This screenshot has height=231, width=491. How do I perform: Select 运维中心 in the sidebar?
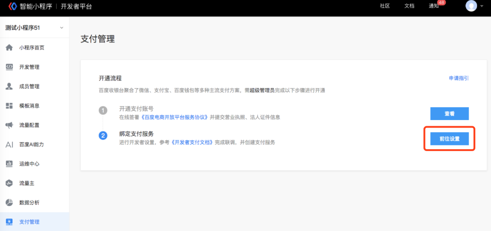click(34, 164)
